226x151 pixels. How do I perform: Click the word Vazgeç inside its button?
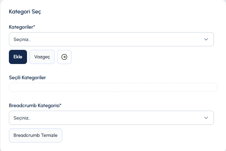pyautogui.click(x=42, y=57)
